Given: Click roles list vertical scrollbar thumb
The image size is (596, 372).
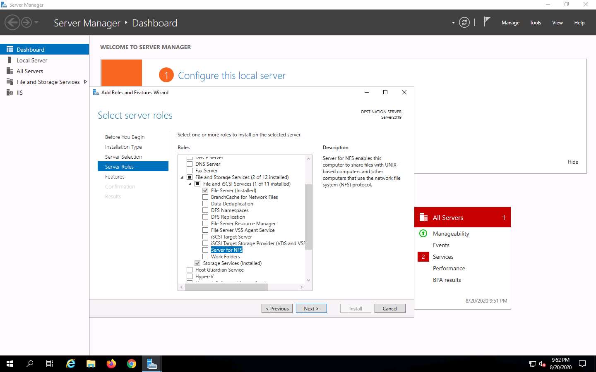Looking at the screenshot, I should pyautogui.click(x=308, y=217).
